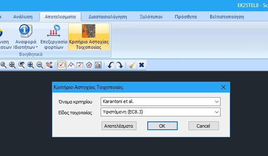This screenshot has height=156, width=268.
Task: Open the Βελτιστοποίηση tab
Action: (x=227, y=17)
